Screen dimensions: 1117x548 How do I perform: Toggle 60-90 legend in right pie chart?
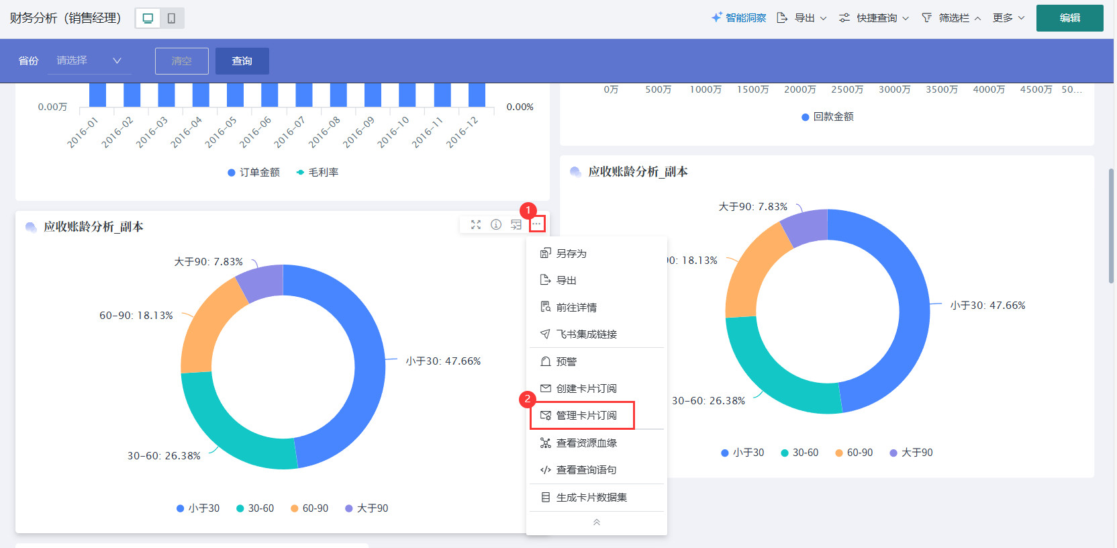point(854,453)
